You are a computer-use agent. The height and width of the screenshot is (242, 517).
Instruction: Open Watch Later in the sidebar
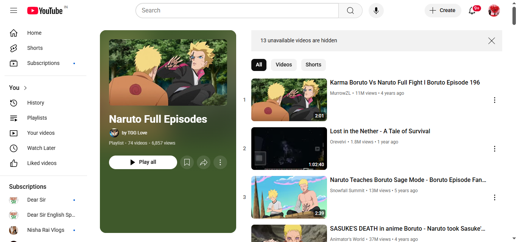(45, 148)
